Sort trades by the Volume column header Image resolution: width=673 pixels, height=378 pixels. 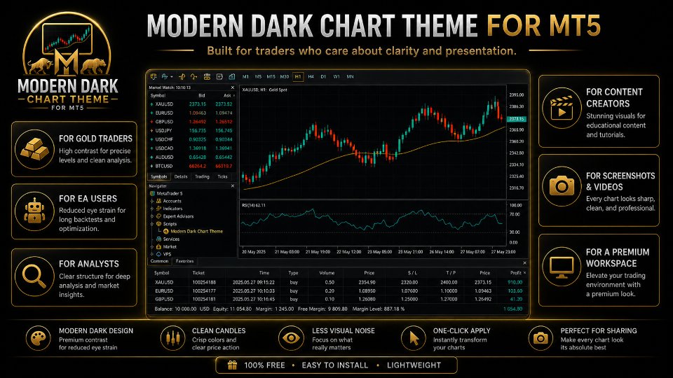pyautogui.click(x=327, y=272)
